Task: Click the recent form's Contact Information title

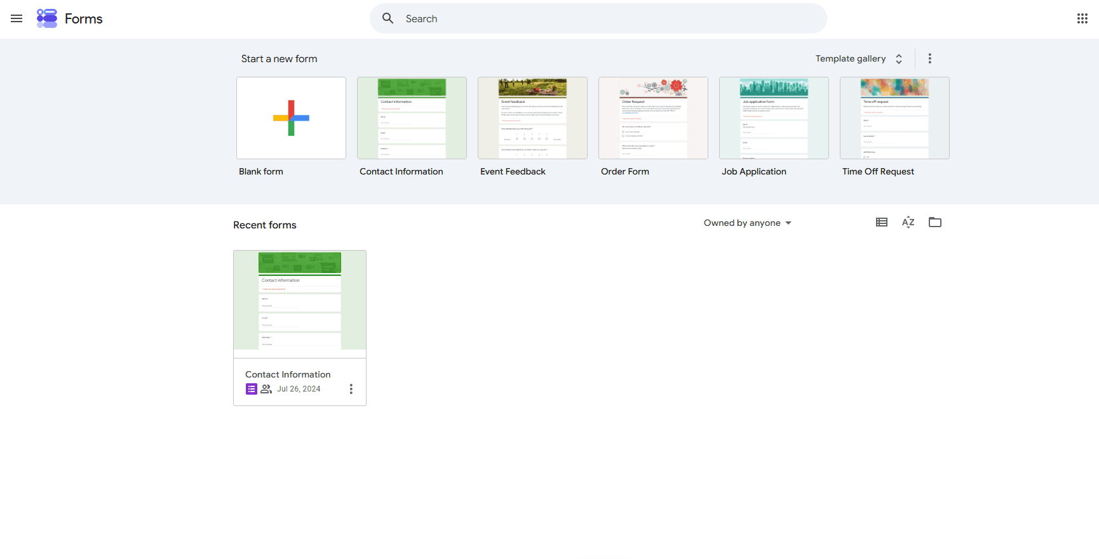Action: tap(288, 374)
